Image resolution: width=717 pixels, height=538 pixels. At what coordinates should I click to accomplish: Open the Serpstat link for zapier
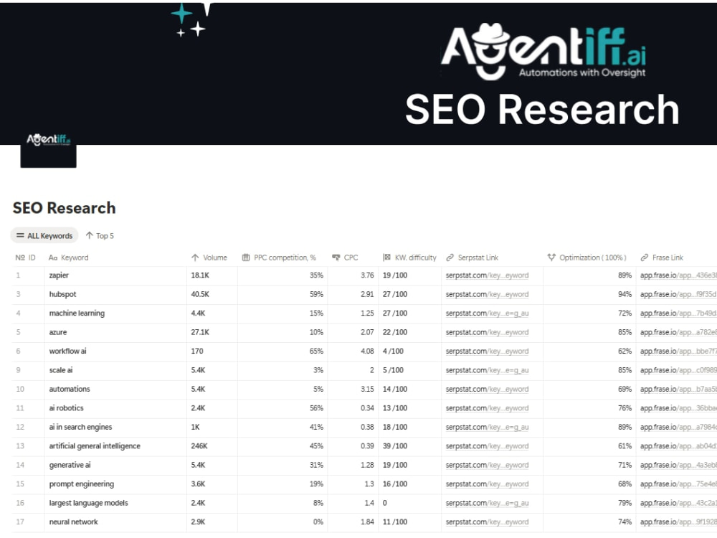(487, 275)
